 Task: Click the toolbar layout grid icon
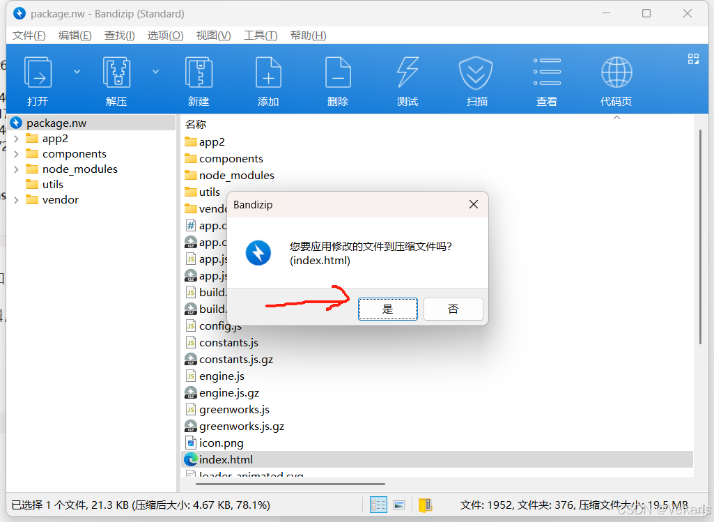693,59
